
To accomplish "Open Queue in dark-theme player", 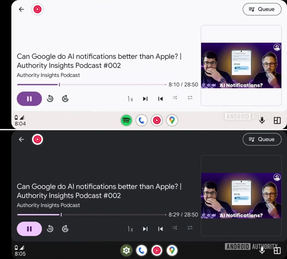I will [262, 139].
